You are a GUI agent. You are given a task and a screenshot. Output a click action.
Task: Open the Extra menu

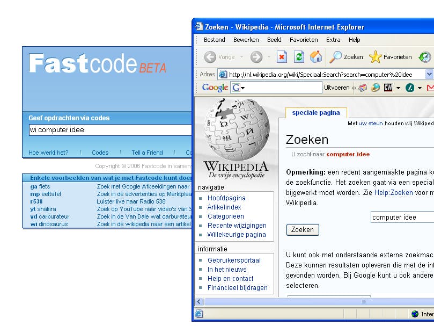333,40
